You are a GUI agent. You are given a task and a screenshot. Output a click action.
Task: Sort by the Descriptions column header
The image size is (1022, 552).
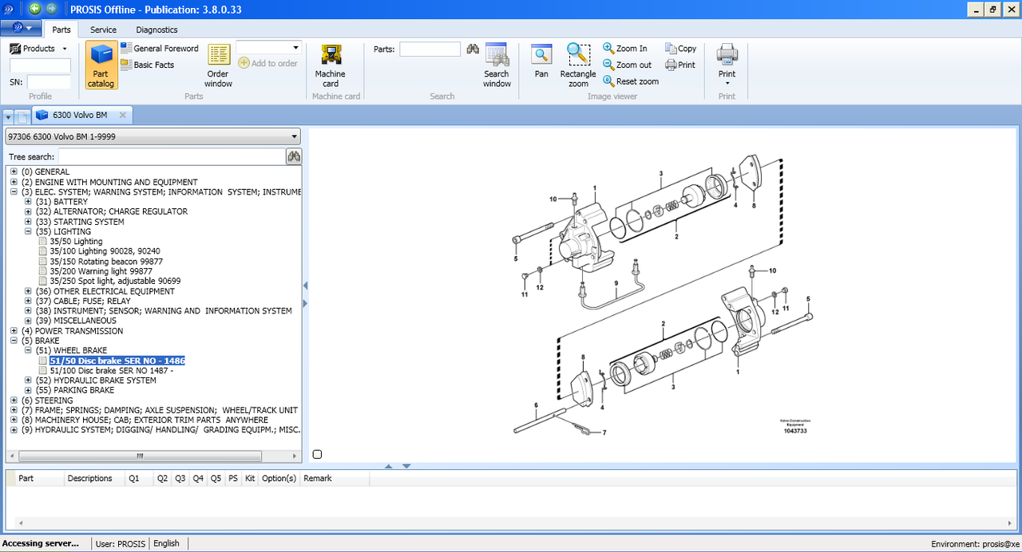(x=93, y=479)
